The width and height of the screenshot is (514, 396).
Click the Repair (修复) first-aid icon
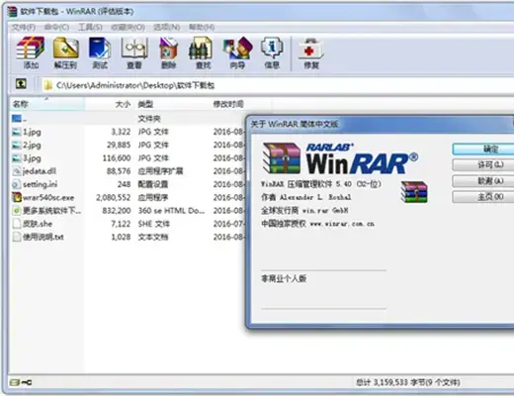310,49
